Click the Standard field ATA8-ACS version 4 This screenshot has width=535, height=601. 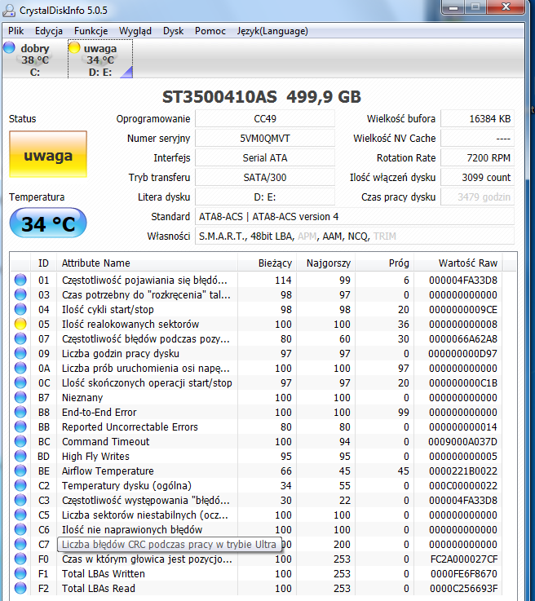point(355,217)
